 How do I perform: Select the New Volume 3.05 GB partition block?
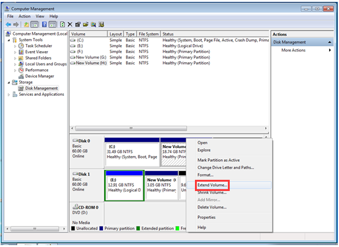coord(161,185)
